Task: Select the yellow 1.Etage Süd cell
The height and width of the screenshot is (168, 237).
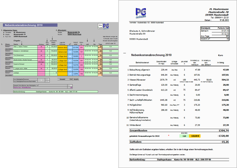Action: click(63, 61)
